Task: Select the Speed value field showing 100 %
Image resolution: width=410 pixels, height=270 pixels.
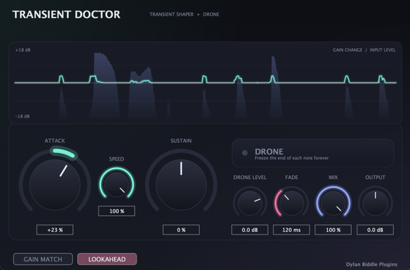Action: pos(117,211)
